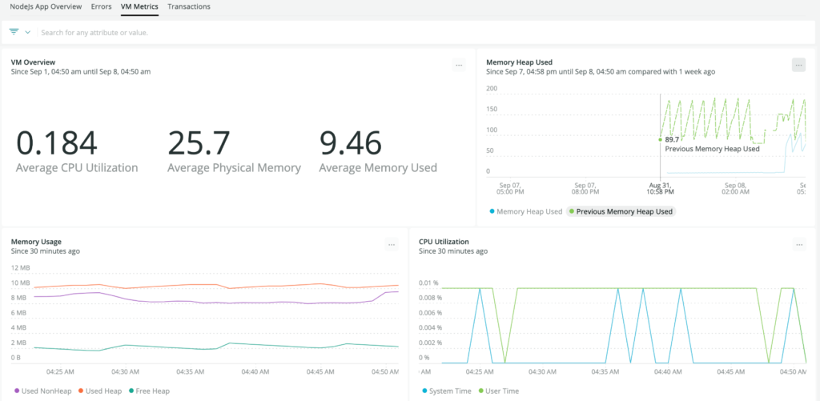The width and height of the screenshot is (820, 401).
Task: Toggle Previous Memory Heap Used legend series
Action: (x=621, y=212)
